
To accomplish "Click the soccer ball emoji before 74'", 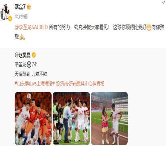I will [x=29, y=65].
